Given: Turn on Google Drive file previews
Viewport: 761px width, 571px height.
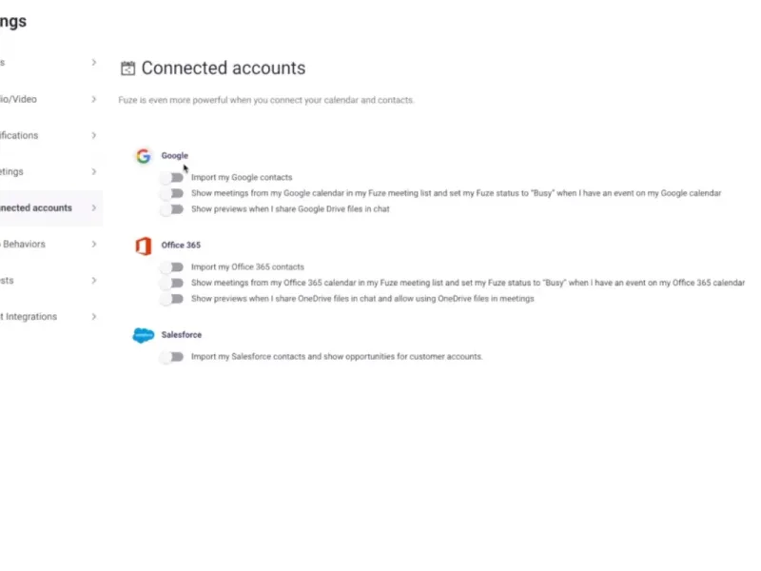Looking at the screenshot, I should click(172, 209).
